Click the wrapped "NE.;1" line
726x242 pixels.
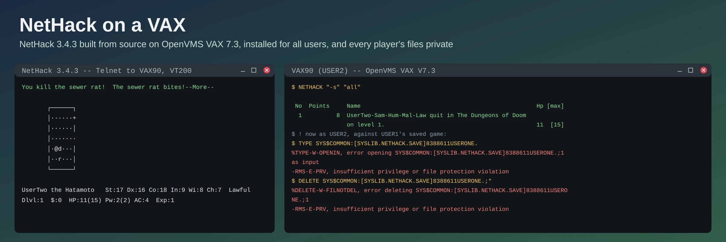click(x=300, y=200)
